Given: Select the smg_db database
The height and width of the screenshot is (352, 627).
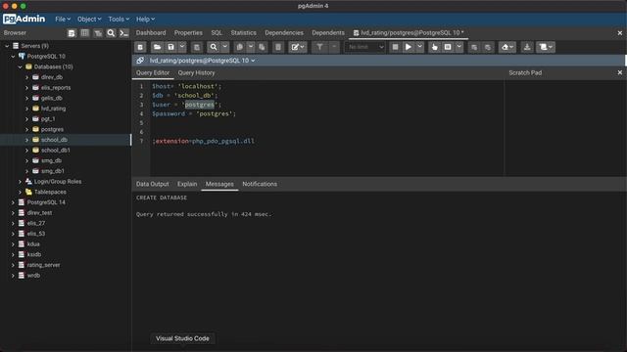Looking at the screenshot, I should click(x=51, y=160).
